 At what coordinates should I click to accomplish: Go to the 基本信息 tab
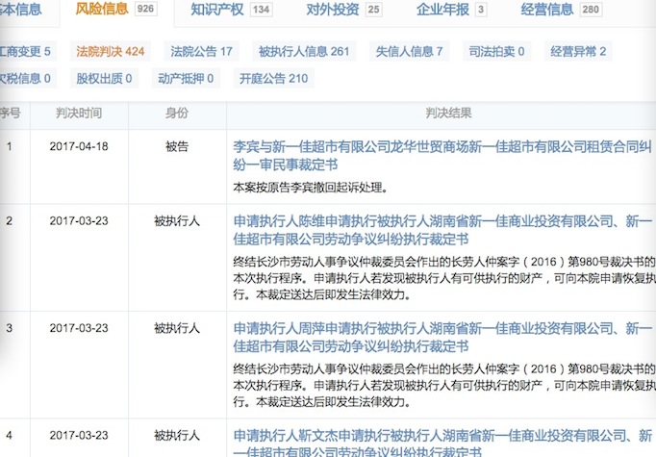pyautogui.click(x=20, y=10)
